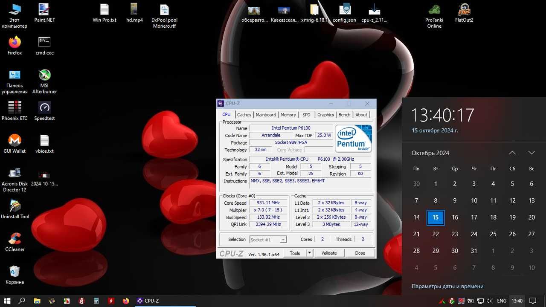The width and height of the screenshot is (546, 307).
Task: Select the Firefox desktop shortcut
Action: (15, 46)
